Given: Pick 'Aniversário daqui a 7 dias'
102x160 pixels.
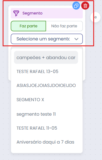Looking at the screenshot, I should click(46, 142).
